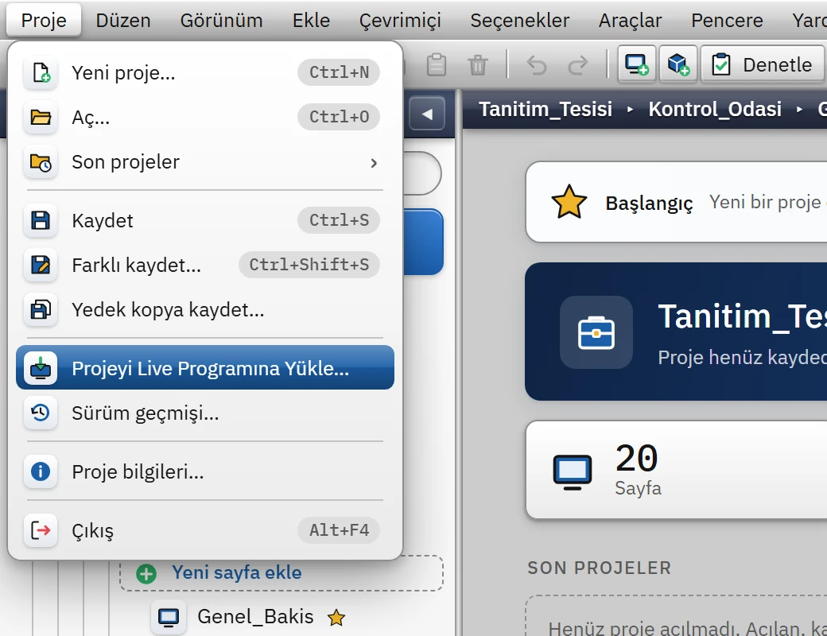This screenshot has height=636, width=827.
Task: Click the exit arrow icon
Action: pos(41,530)
